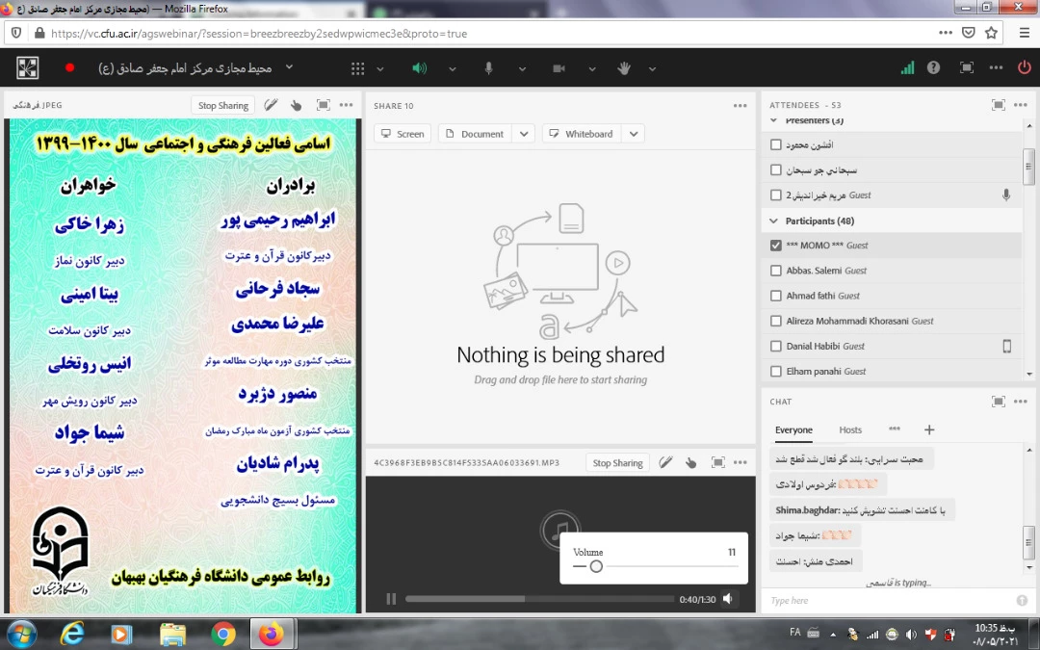Select the Danial Habibi checkbox
Viewport: 1040px width, 650px height.
click(776, 346)
